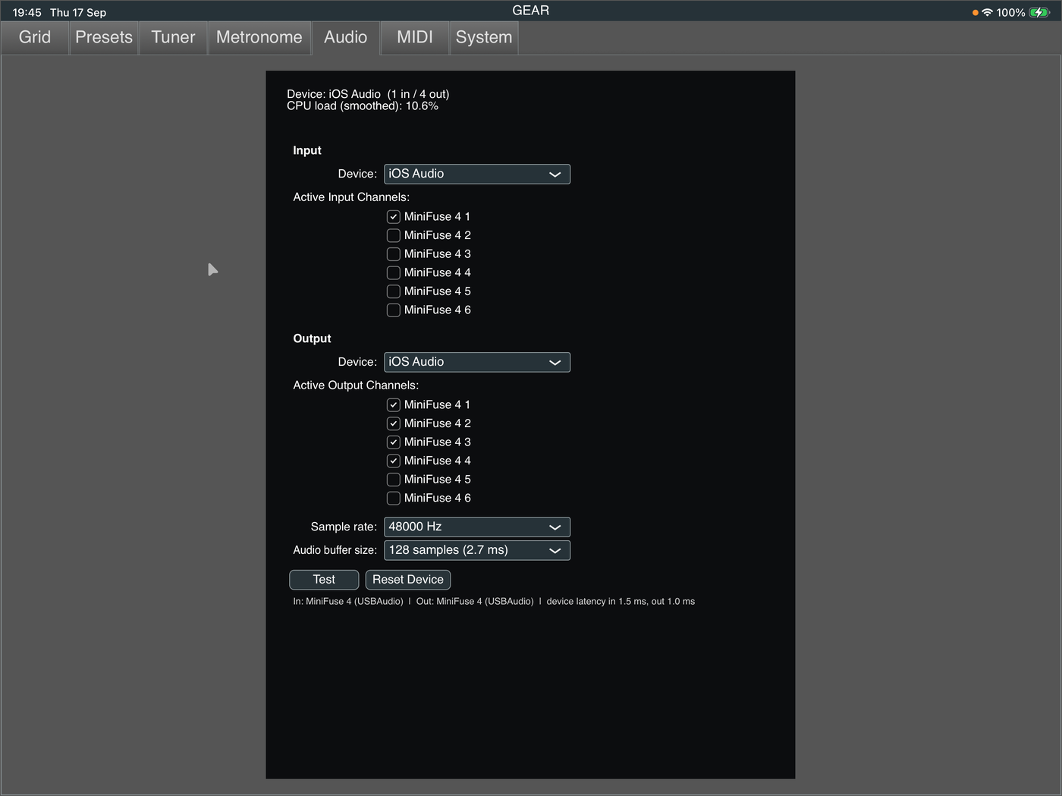Click the 'Active Input Channels:' label
The image size is (1062, 796).
(351, 197)
